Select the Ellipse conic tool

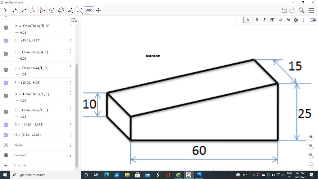(61, 10)
